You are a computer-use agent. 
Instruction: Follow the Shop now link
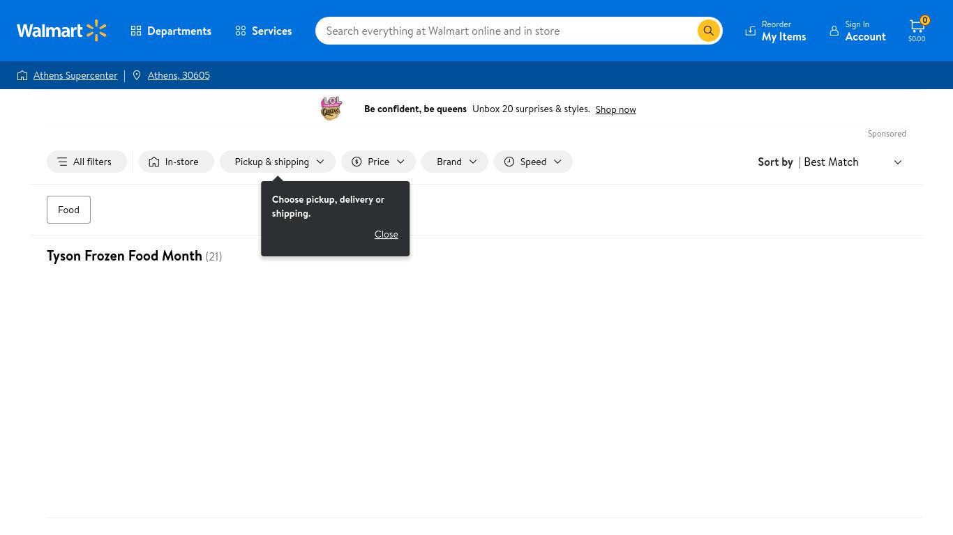pyautogui.click(x=615, y=109)
